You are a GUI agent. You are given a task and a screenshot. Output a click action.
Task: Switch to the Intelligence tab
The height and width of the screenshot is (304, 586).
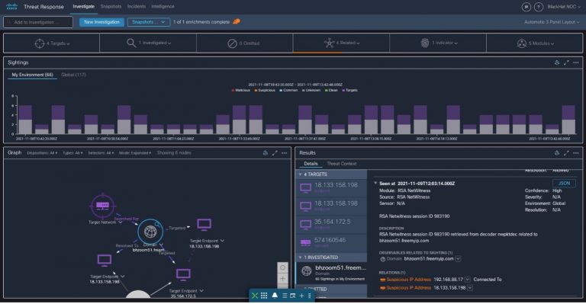pos(163,6)
